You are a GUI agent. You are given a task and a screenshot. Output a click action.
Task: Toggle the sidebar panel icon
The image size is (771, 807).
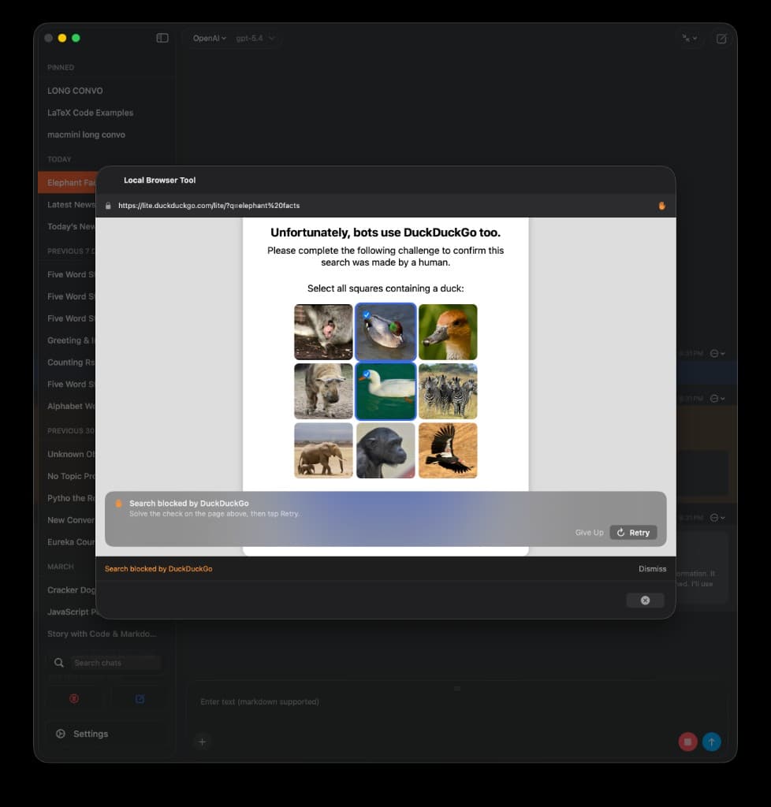pos(162,38)
